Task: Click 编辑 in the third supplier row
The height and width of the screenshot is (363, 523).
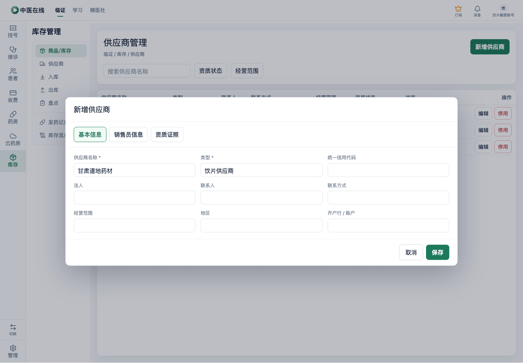Action: [x=483, y=147]
